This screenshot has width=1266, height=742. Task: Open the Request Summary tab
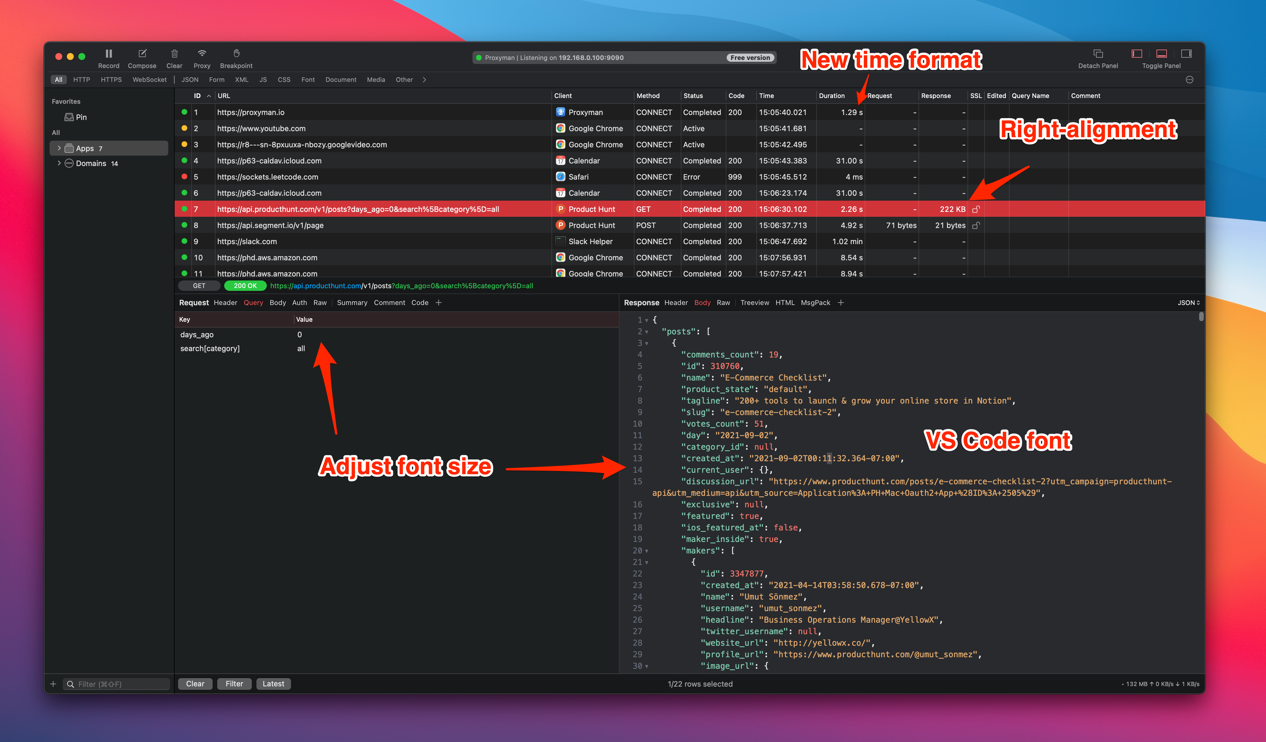pyautogui.click(x=352, y=303)
